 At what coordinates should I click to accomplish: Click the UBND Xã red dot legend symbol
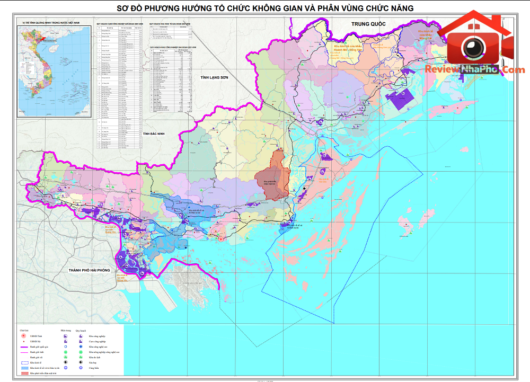24,342
